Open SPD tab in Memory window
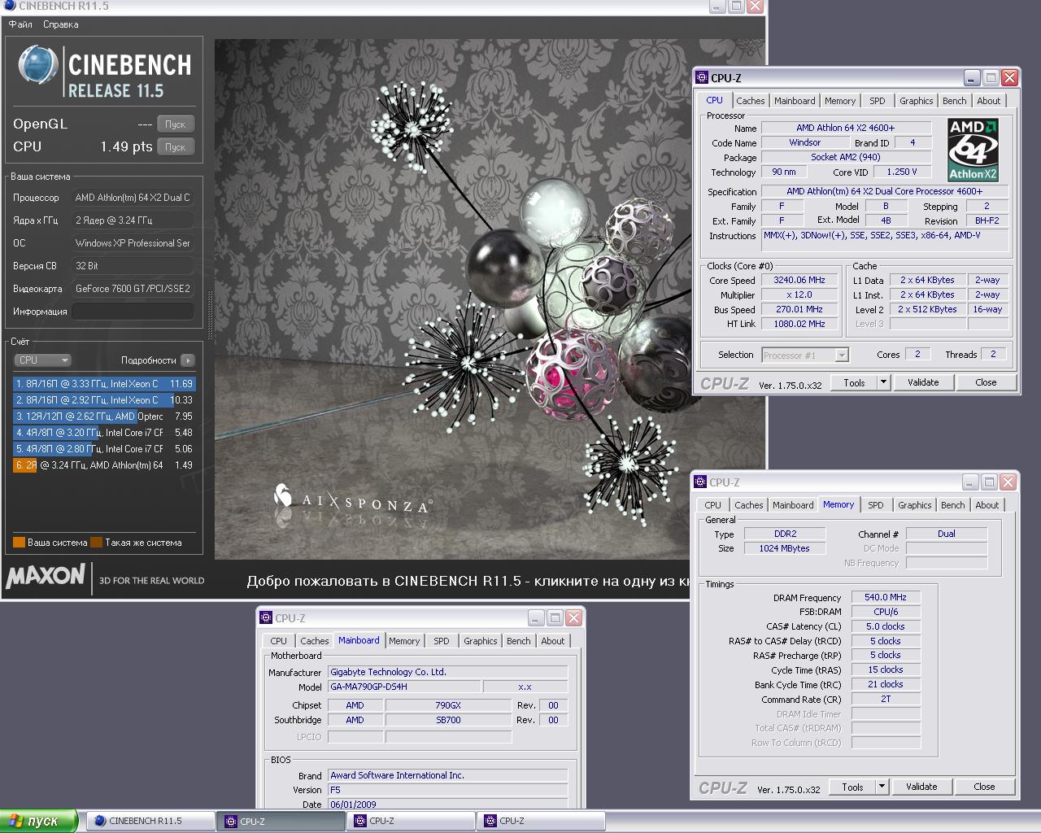The width and height of the screenshot is (1041, 833). click(x=875, y=505)
